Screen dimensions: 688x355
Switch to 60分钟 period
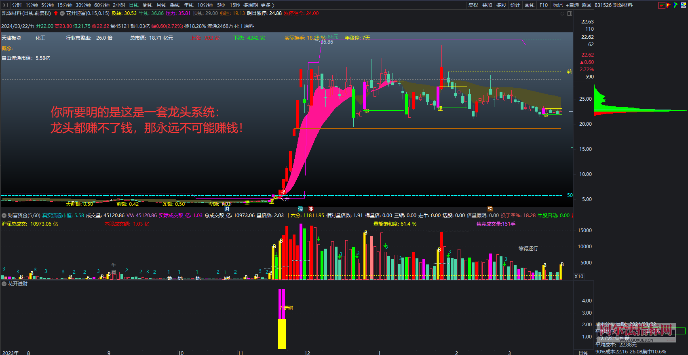pyautogui.click(x=102, y=5)
